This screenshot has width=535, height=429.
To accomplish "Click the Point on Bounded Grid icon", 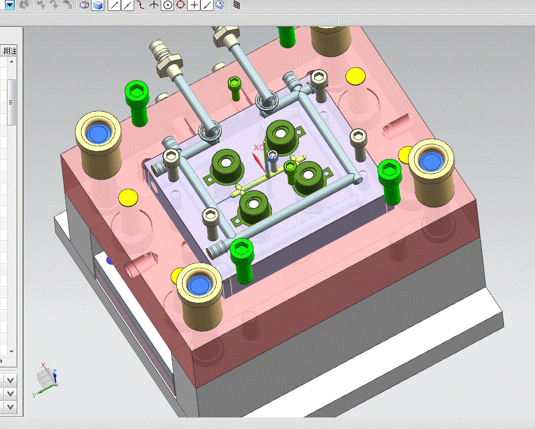I will pos(237,5).
